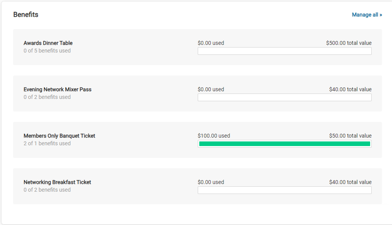Click the Benefits section heading
392x225 pixels.
[26, 15]
